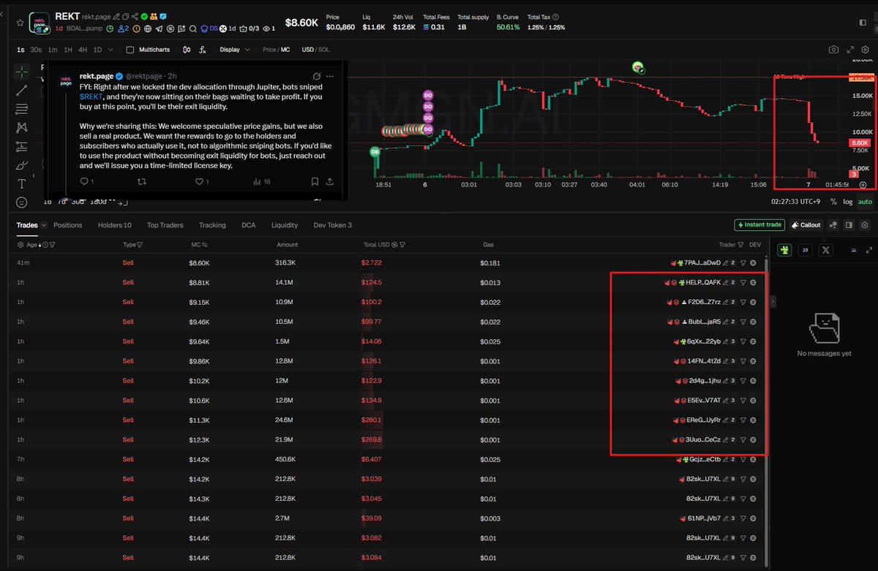Expand the chart to fullscreen

(x=850, y=50)
